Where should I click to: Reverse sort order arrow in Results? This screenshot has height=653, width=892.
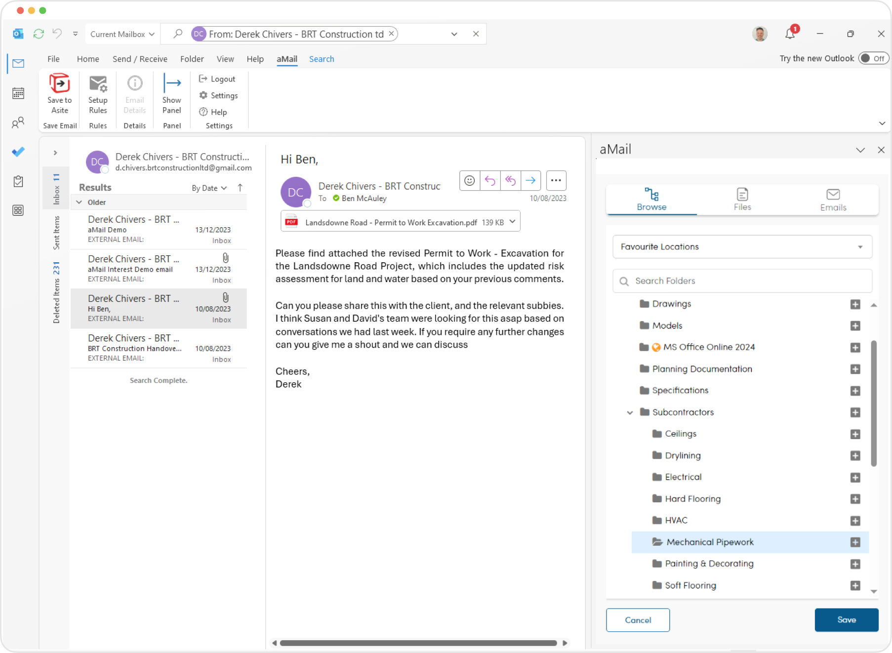coord(240,188)
